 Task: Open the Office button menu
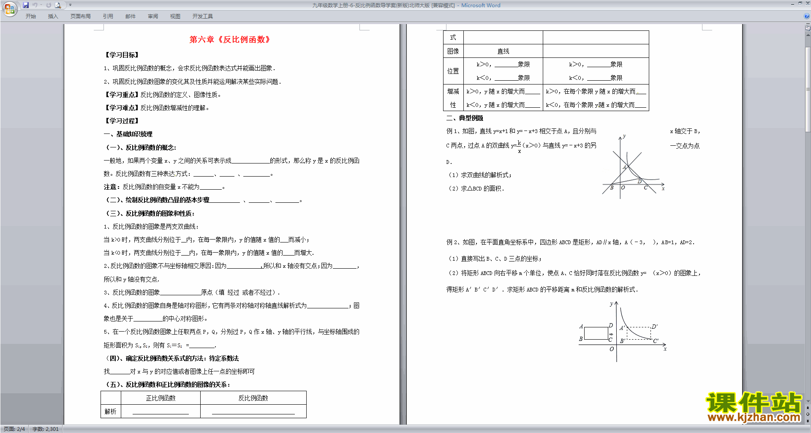coord(9,9)
